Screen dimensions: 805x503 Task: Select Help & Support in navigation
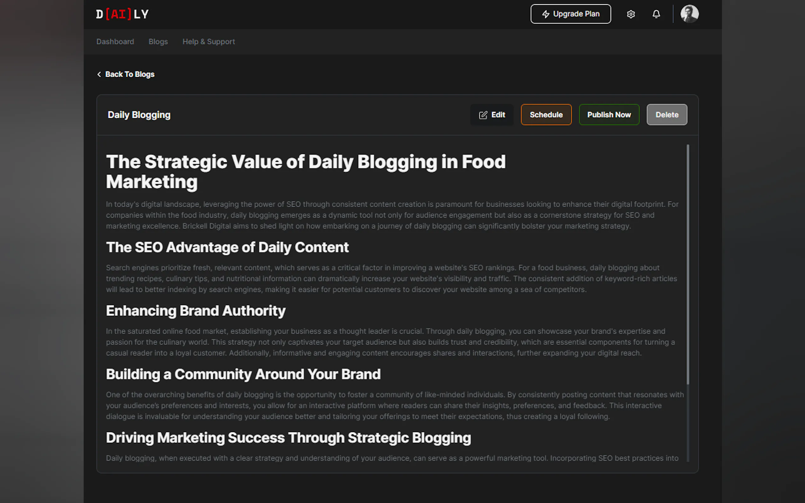point(209,41)
